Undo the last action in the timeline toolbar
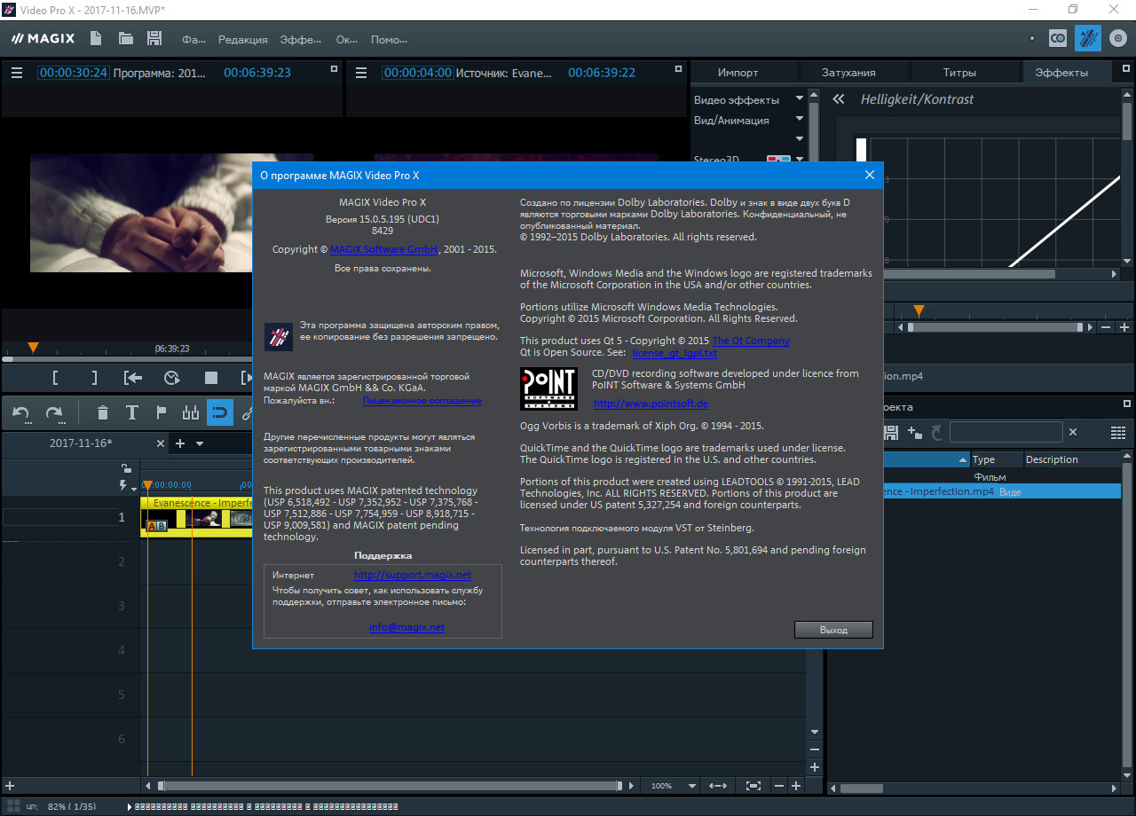Viewport: 1136px width, 816px height. [x=21, y=412]
